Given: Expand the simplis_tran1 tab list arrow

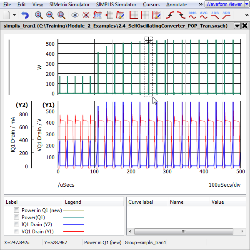Looking at the screenshot, I should (237, 26).
